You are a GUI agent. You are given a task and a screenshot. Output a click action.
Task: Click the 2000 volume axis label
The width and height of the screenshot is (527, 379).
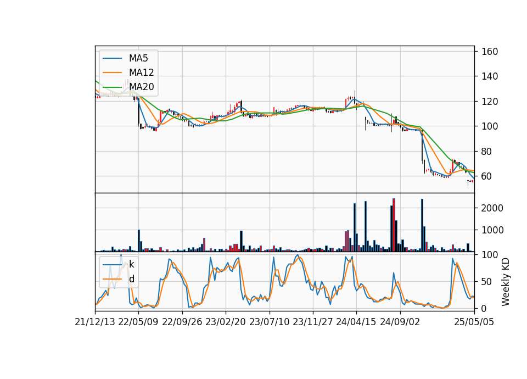click(x=492, y=208)
